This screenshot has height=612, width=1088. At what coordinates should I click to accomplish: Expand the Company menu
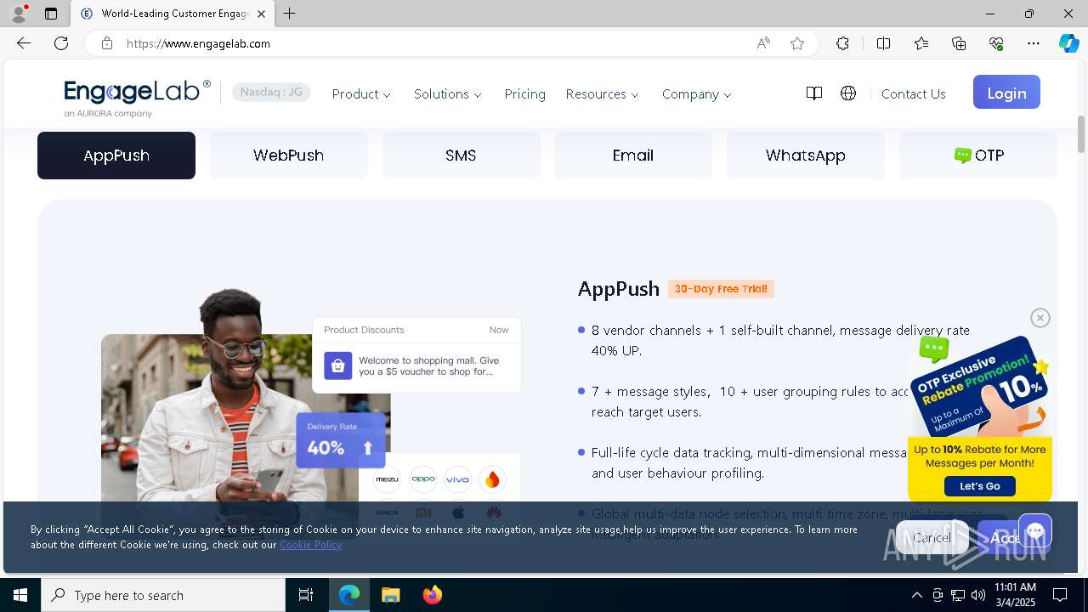tap(697, 94)
